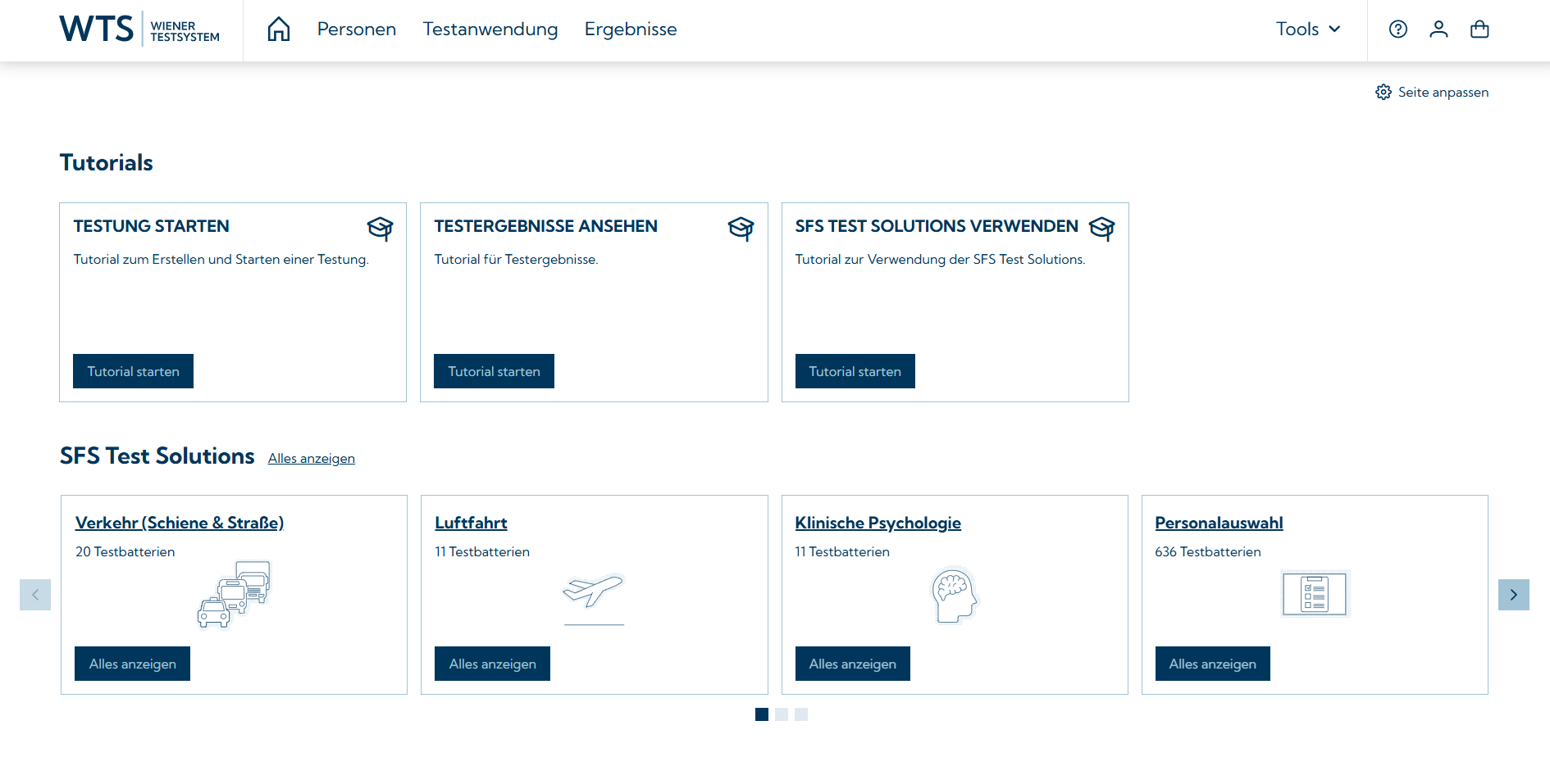This screenshot has height=757, width=1550.
Task: Click the brain head icon in Klinische Psychologie
Action: click(x=954, y=595)
